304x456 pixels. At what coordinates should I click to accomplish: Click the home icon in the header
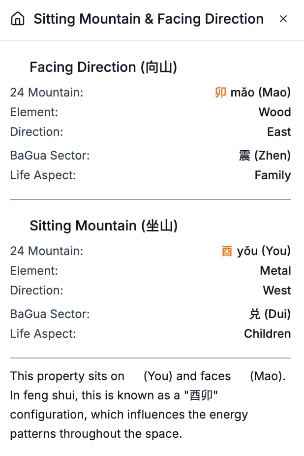[x=17, y=18]
